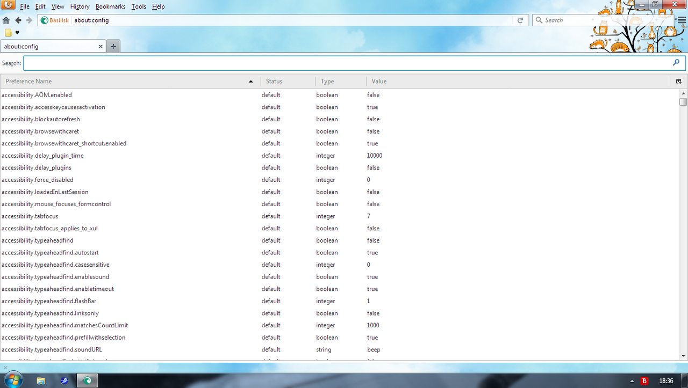Select the accessibility.browsewithcaret preference row
Viewport: 688px width, 388px height.
click(40, 131)
